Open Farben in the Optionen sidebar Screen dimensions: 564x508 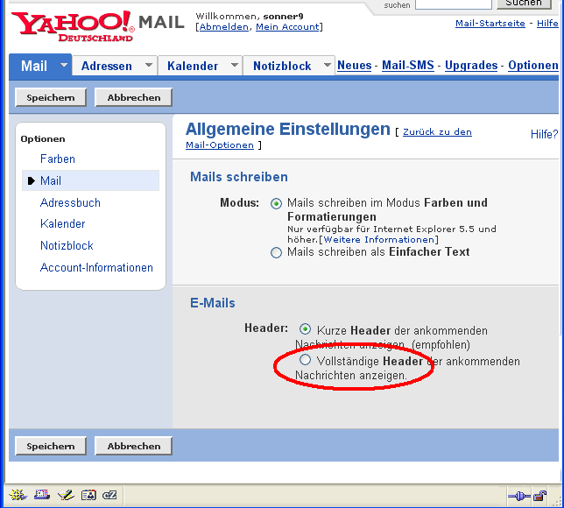tap(58, 159)
